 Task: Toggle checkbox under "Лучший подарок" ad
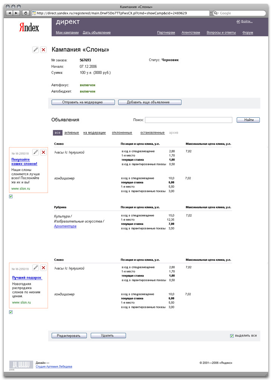point(11,312)
